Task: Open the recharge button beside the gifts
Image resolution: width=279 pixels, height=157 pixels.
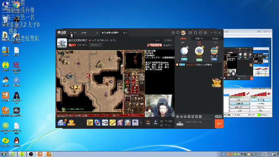Action: [148, 122]
